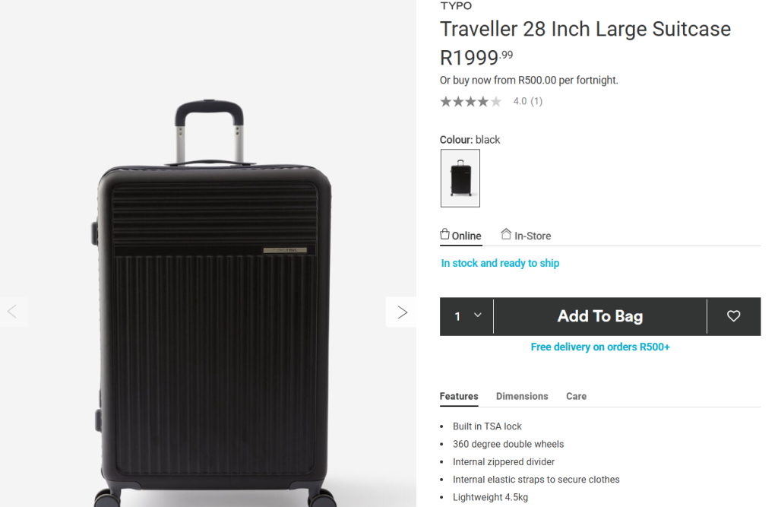Click the previous image arrow

(x=12, y=312)
